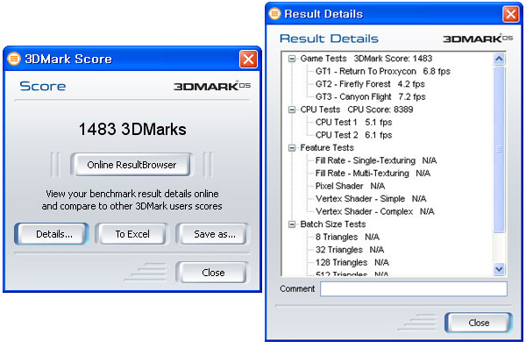Open the Online ResultBrowser
The height and width of the screenshot is (348, 526).
[131, 165]
